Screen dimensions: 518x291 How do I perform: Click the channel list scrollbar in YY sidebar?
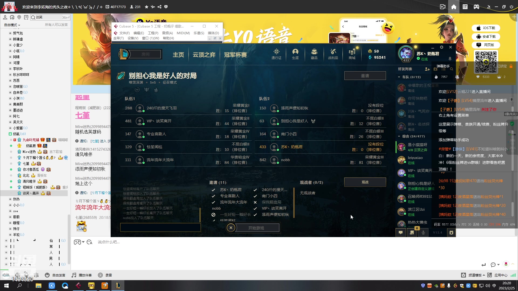[x=69, y=239]
